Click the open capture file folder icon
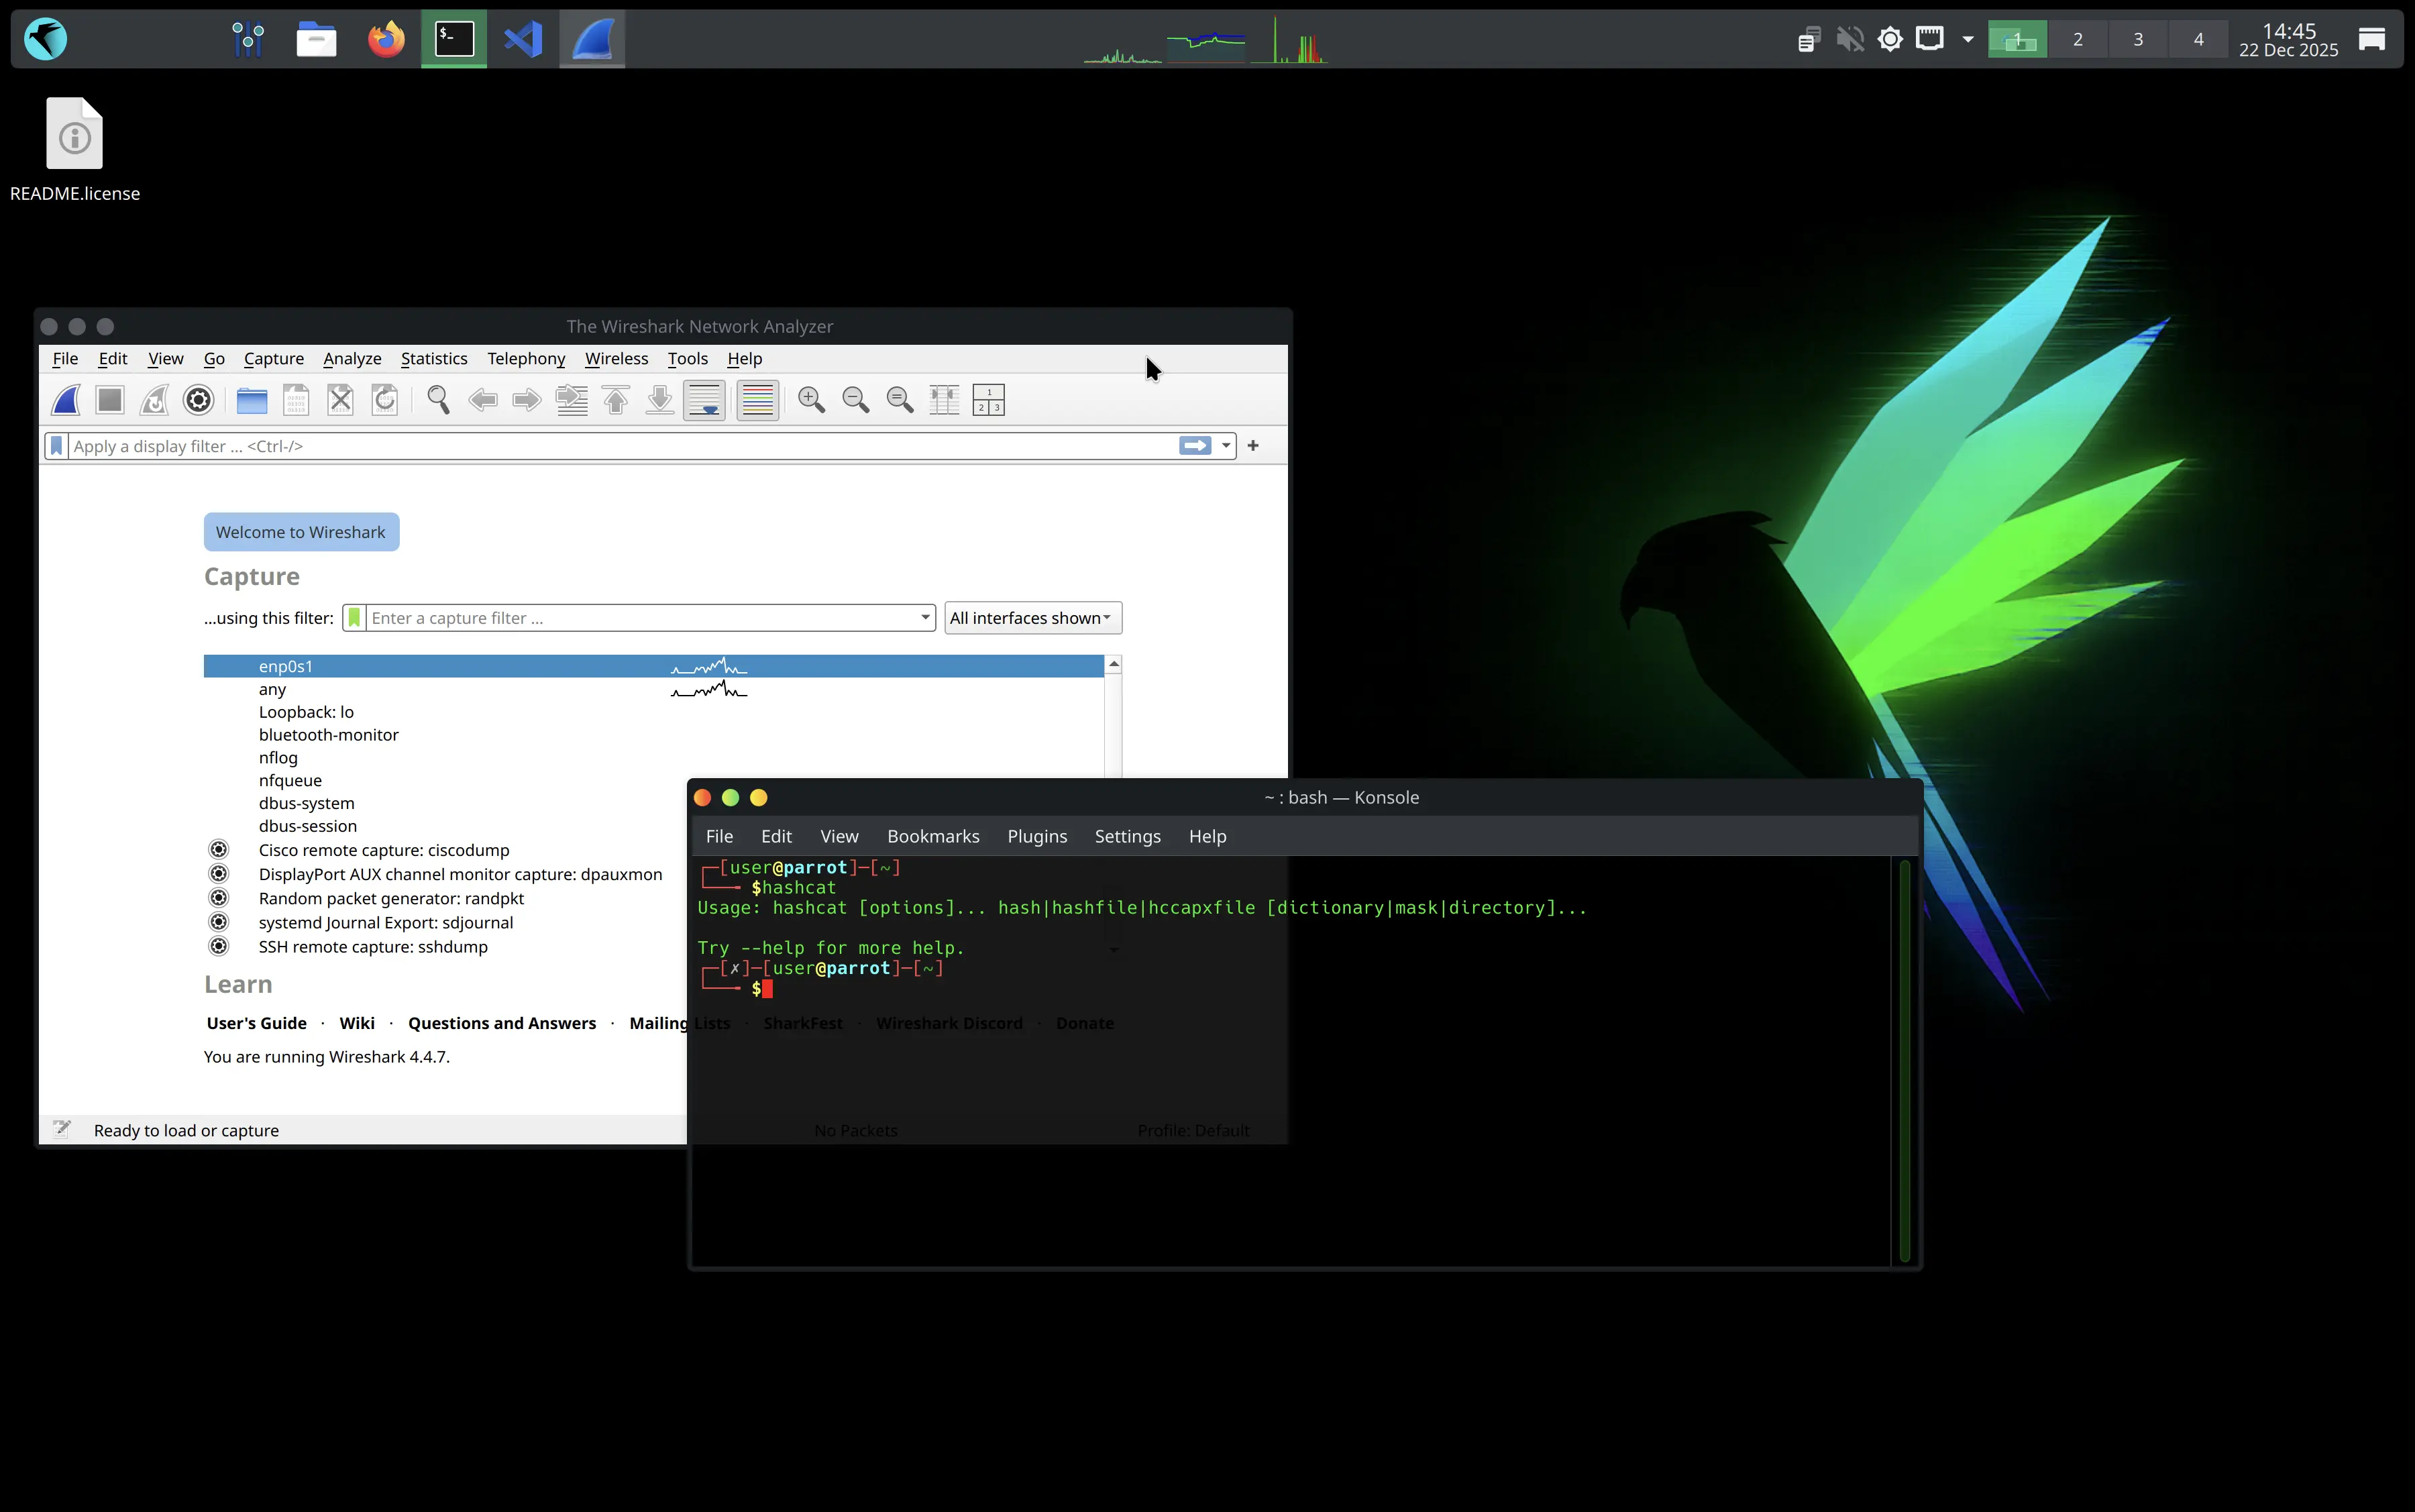 (252, 400)
